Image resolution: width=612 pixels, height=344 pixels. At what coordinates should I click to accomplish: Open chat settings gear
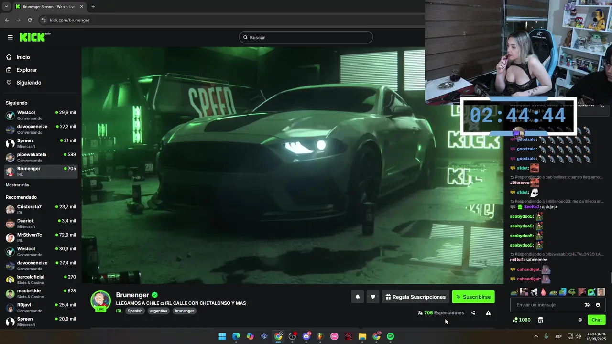[580, 320]
